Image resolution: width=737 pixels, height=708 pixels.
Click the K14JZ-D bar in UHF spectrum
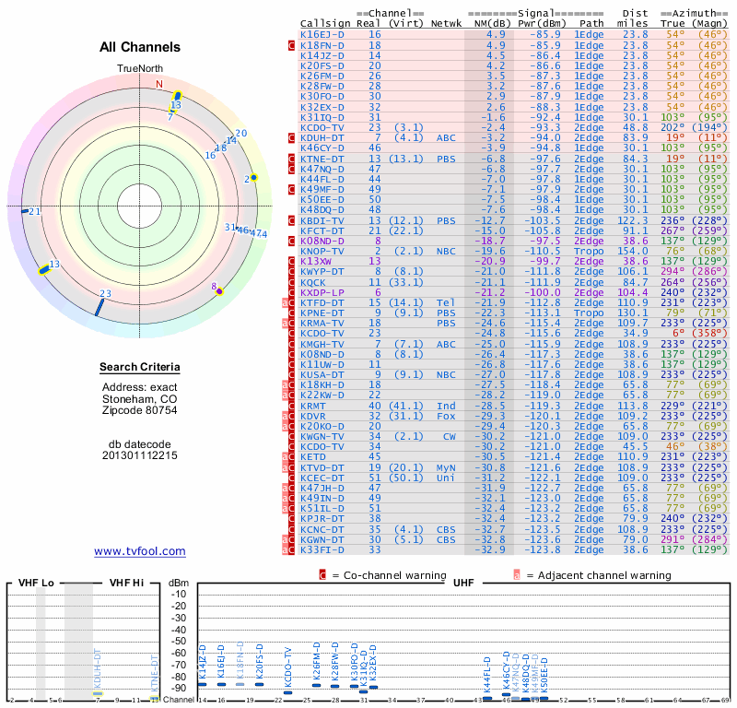[204, 683]
